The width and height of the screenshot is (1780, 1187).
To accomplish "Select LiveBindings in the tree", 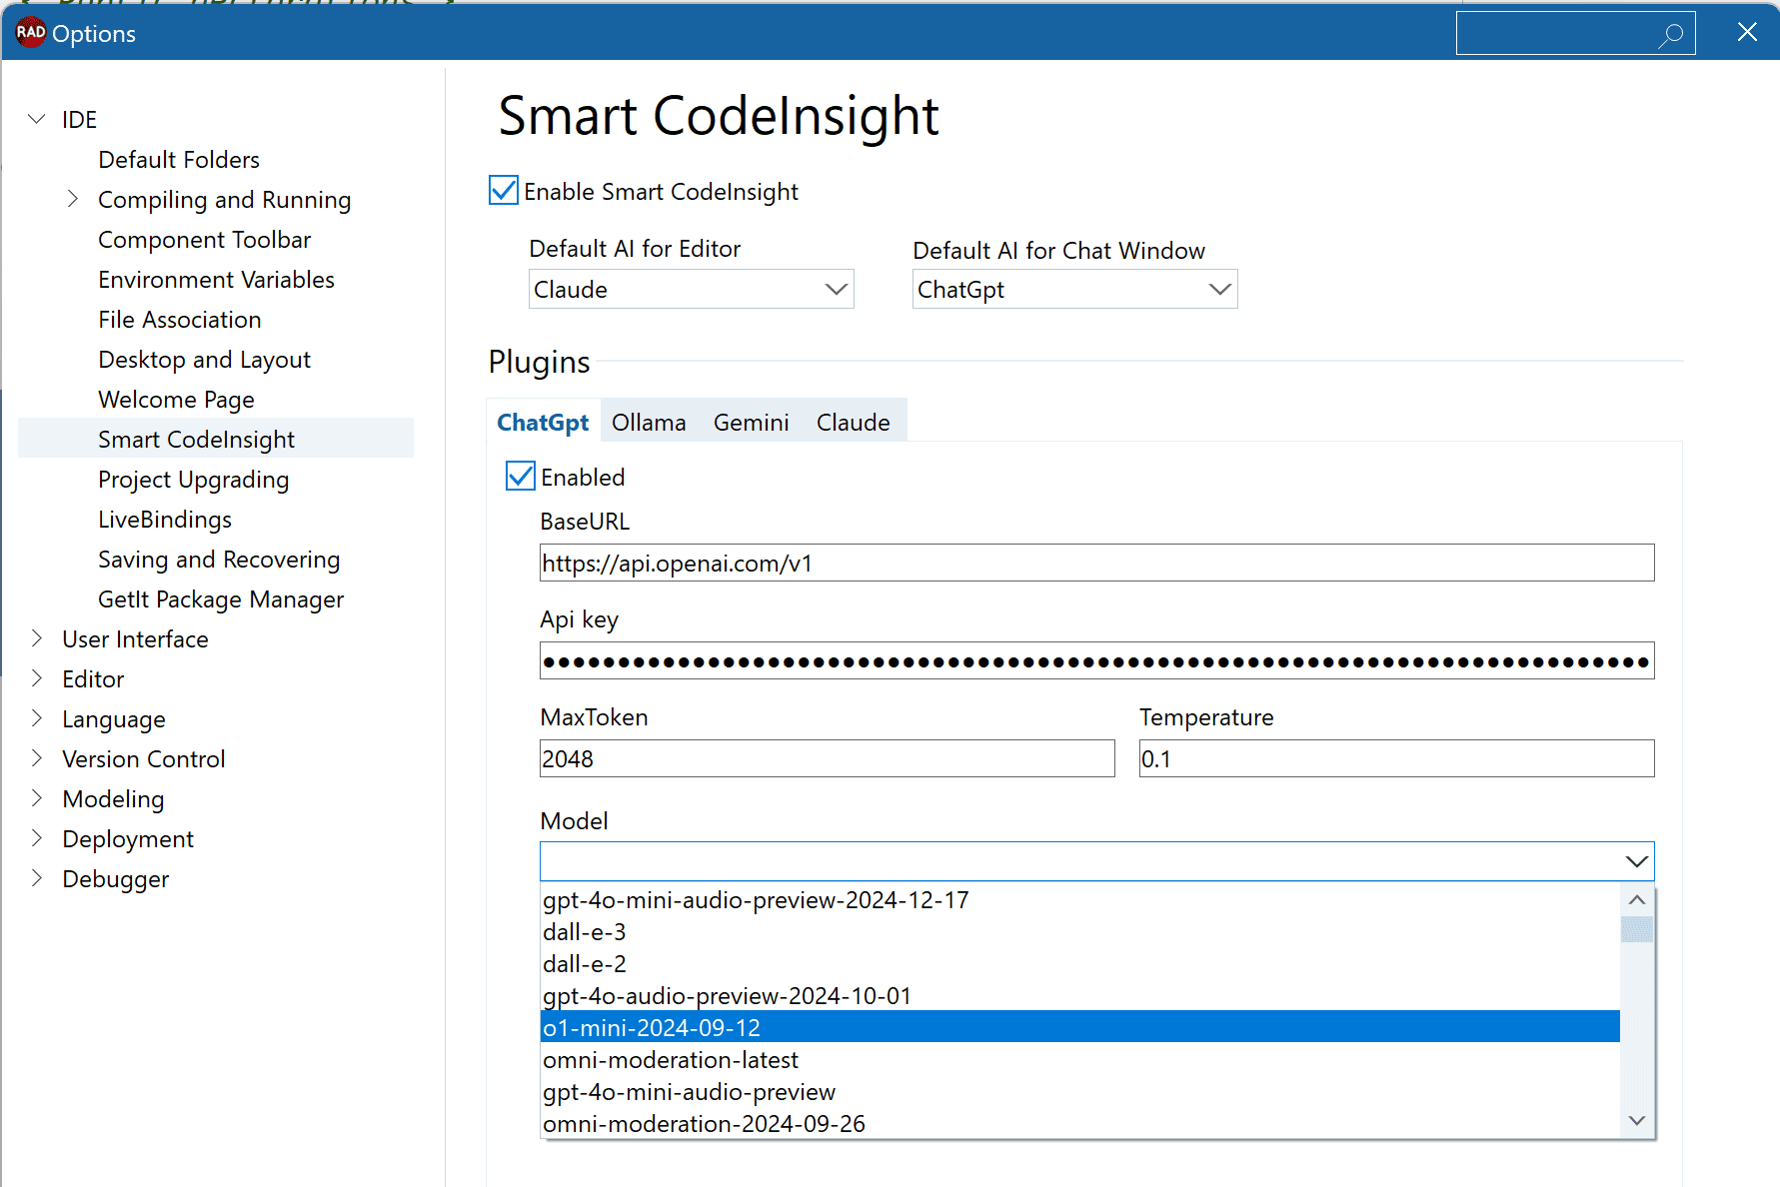I will coord(165,520).
